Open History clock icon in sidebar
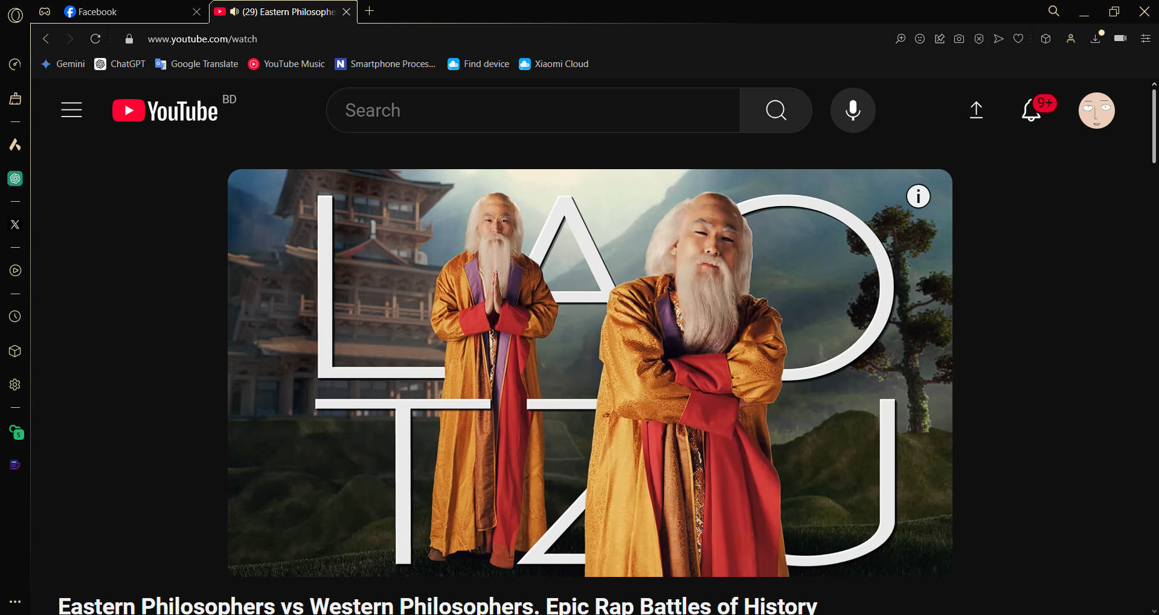The width and height of the screenshot is (1159, 615). coord(15,317)
